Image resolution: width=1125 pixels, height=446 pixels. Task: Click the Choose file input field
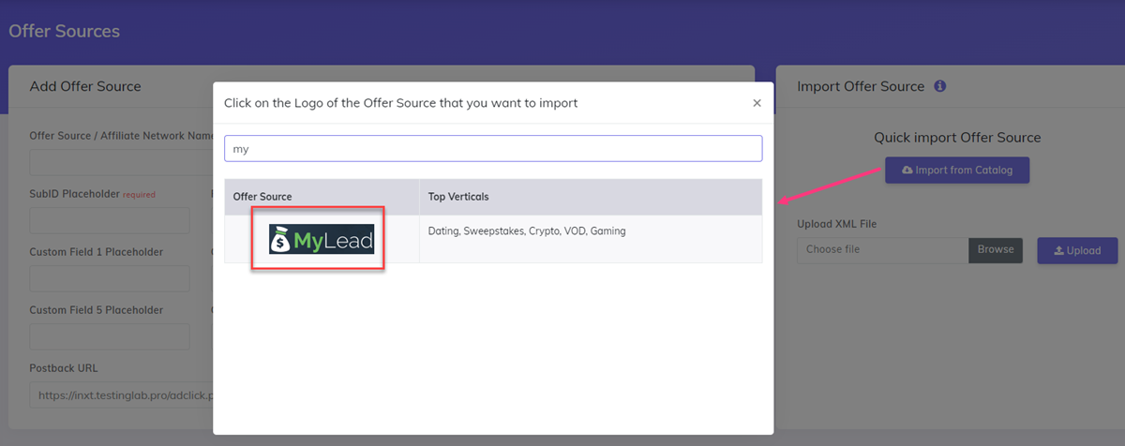[882, 250]
